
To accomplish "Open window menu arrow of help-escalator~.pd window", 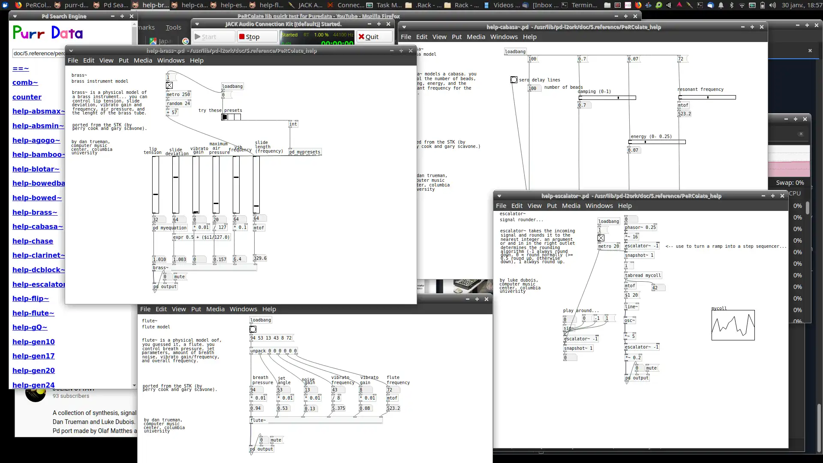I will click(x=499, y=196).
